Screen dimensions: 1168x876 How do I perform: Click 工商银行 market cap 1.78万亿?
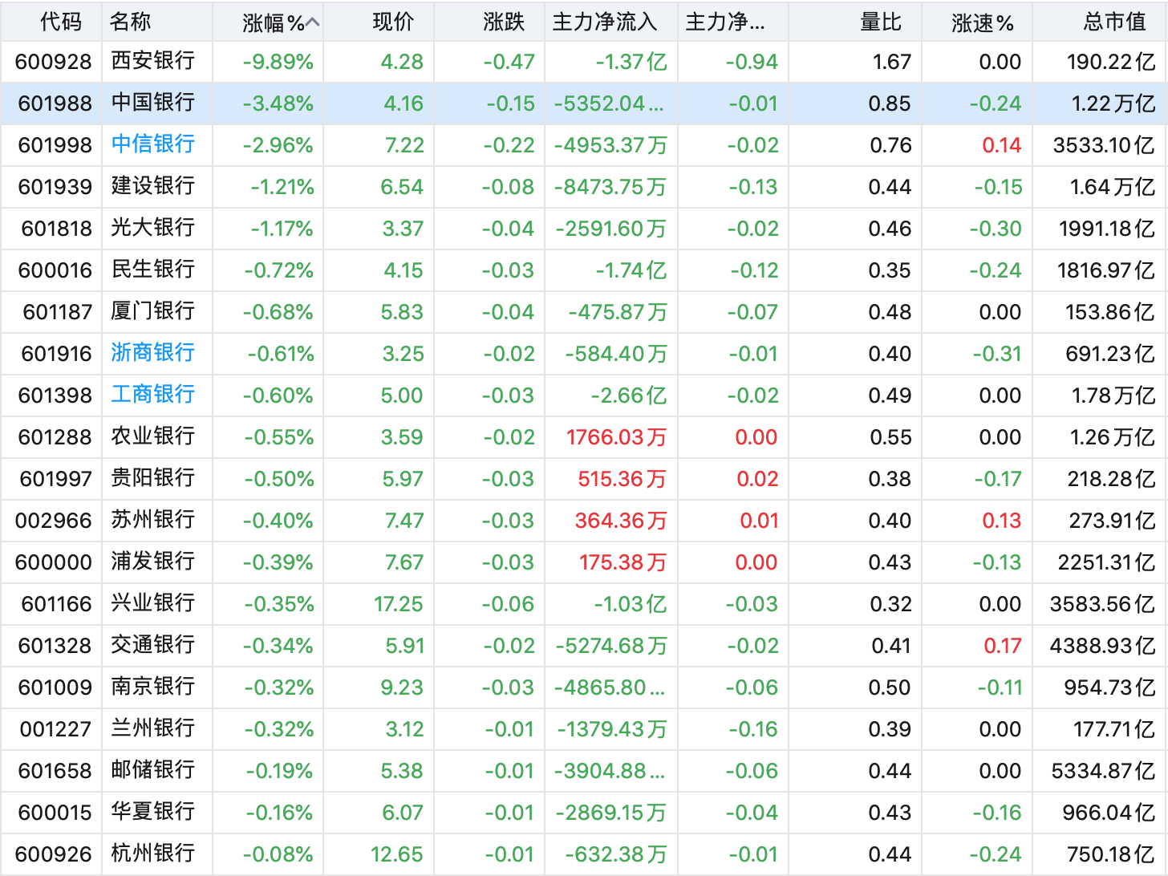[x=1113, y=395]
